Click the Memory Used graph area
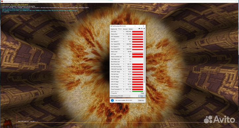239x128 pixels. pyautogui.click(x=137, y=52)
